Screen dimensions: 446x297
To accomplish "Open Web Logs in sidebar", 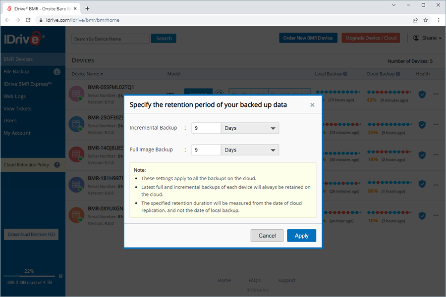I will (x=14, y=97).
